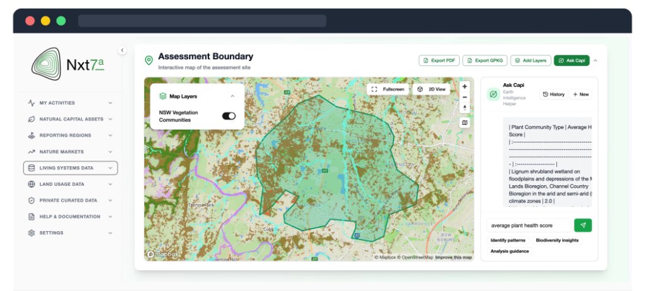The height and width of the screenshot is (291, 645).
Task: Click the map style icon below compass
Action: click(x=465, y=123)
